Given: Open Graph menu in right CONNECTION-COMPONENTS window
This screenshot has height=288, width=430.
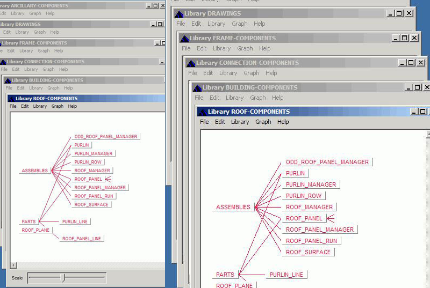Looking at the screenshot, I should coord(252,73).
